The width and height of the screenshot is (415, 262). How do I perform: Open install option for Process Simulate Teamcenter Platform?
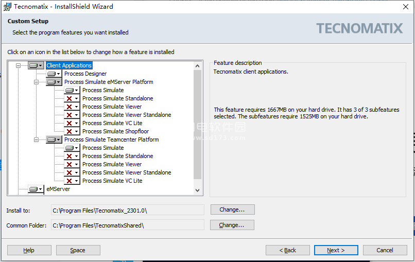(x=54, y=139)
